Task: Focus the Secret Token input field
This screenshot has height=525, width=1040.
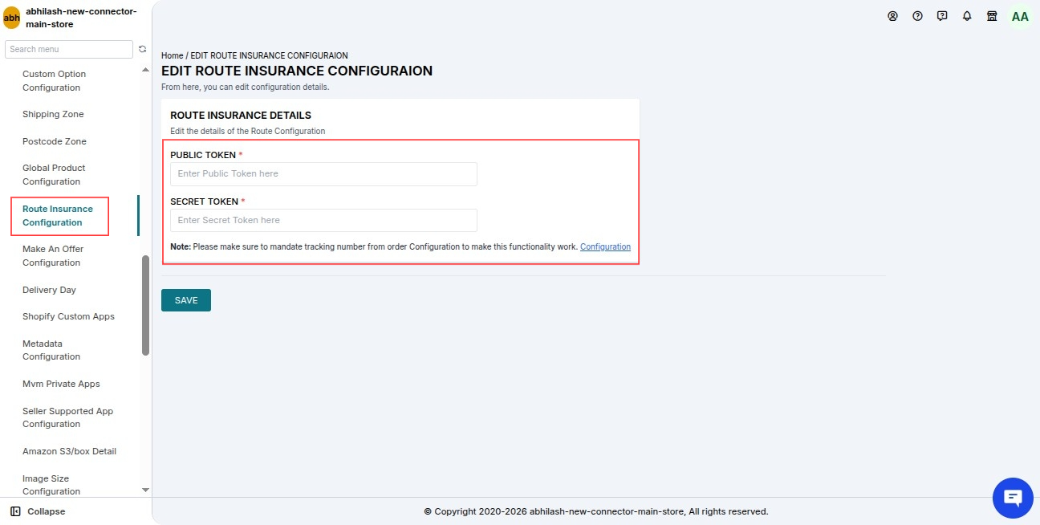Action: point(323,221)
